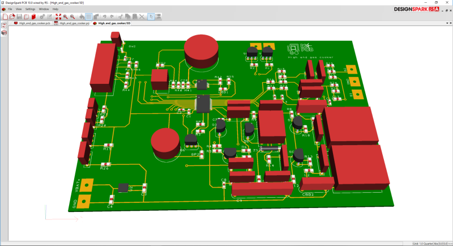453x246 pixels.
Task: Click the DesignSpark RS logo
Action: (416, 9)
